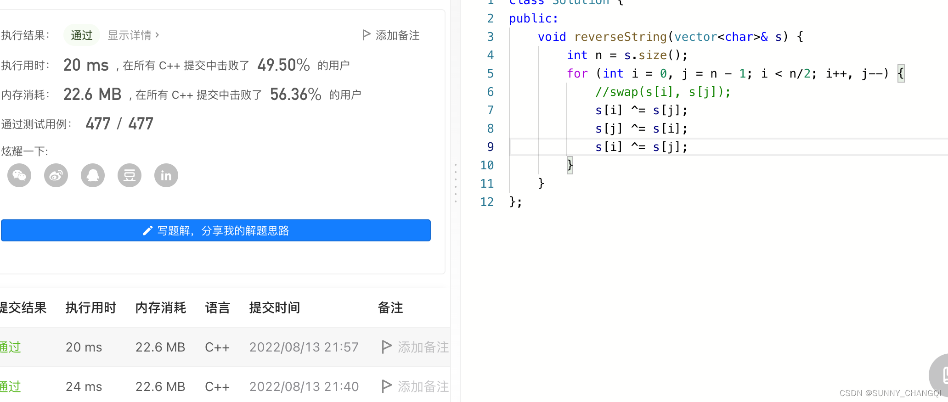The height and width of the screenshot is (402, 948).
Task: Click pencil icon in the blue 写题解 button
Action: pyautogui.click(x=147, y=230)
